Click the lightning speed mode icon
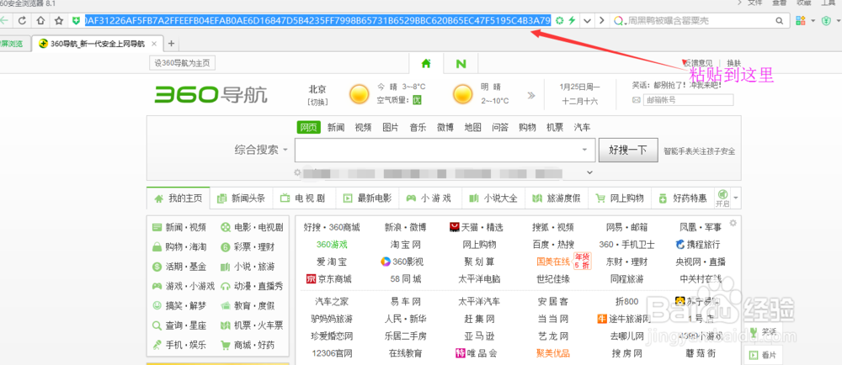Viewport: 842px width, 365px height. click(x=572, y=20)
